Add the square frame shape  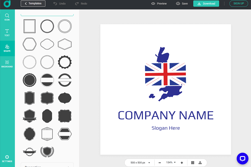[x=30, y=26]
